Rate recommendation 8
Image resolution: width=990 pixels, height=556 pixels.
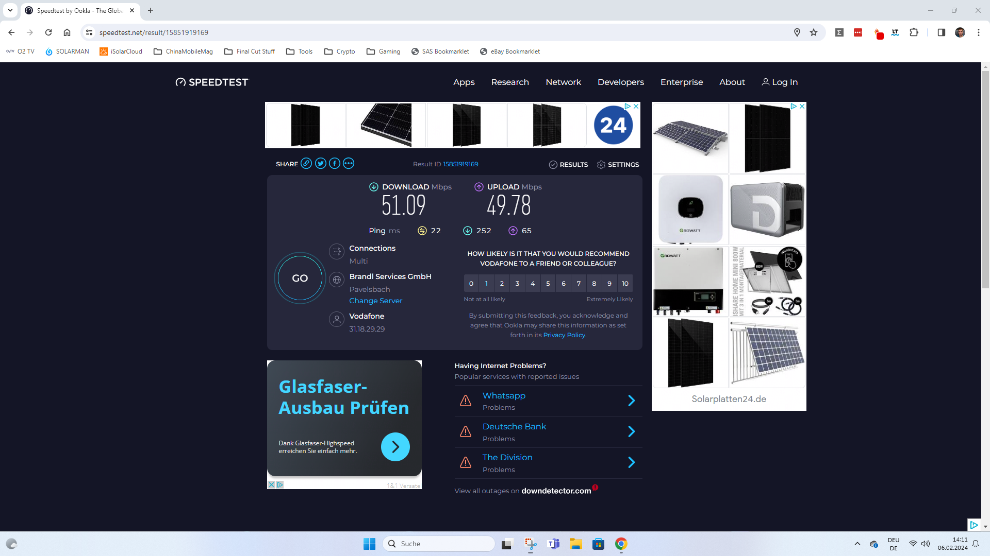[x=594, y=284]
